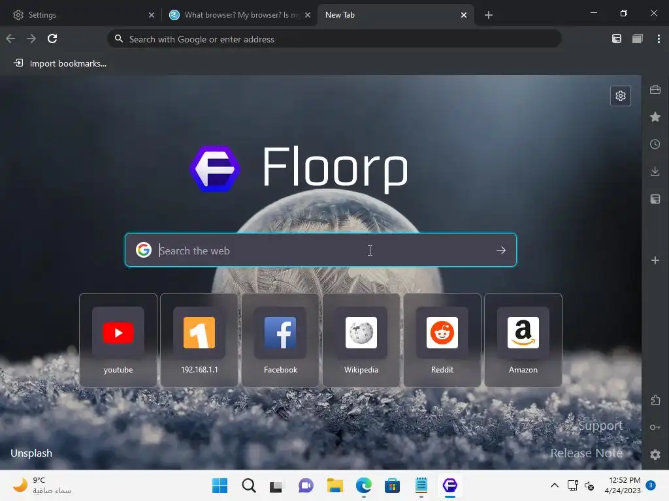Open new tab page customize gear

click(x=621, y=96)
